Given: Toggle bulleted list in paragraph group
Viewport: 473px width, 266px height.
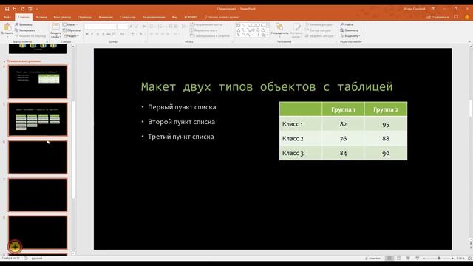Looking at the screenshot, I should tap(152, 27).
